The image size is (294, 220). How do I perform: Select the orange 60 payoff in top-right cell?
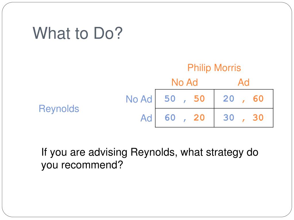click(258, 99)
